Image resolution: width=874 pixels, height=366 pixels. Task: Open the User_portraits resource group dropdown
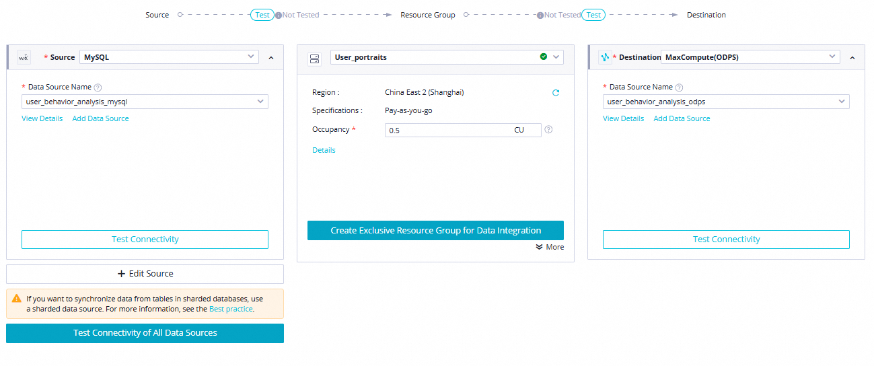[x=446, y=57]
